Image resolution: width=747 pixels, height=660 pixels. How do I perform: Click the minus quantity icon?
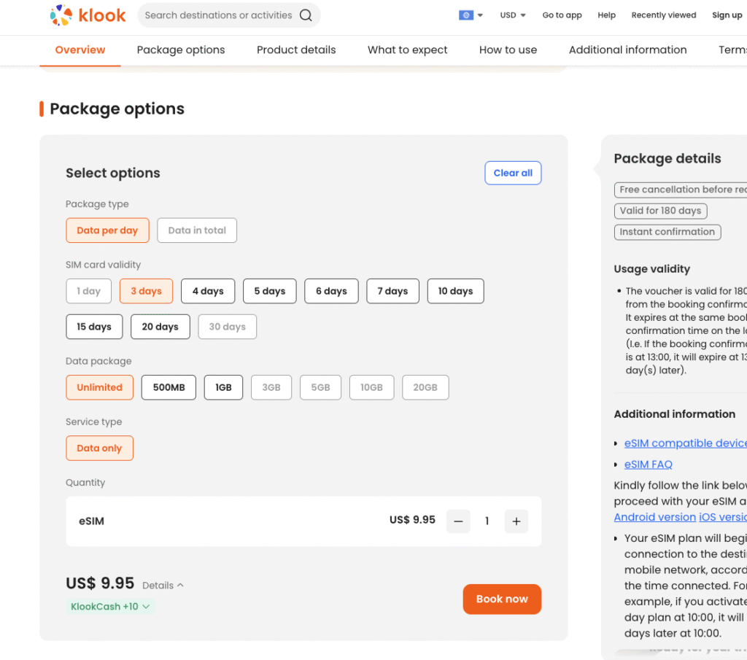(458, 521)
